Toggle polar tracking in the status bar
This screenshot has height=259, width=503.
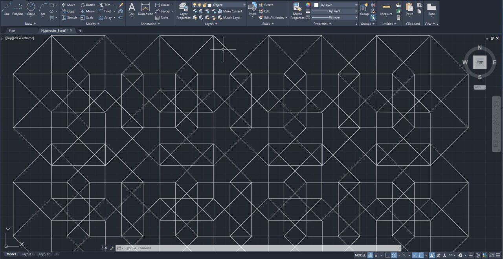[394, 255]
